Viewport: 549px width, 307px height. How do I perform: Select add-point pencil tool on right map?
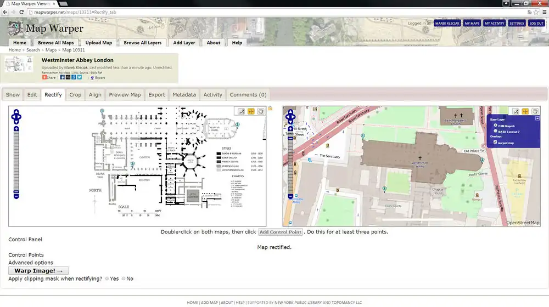(515, 111)
